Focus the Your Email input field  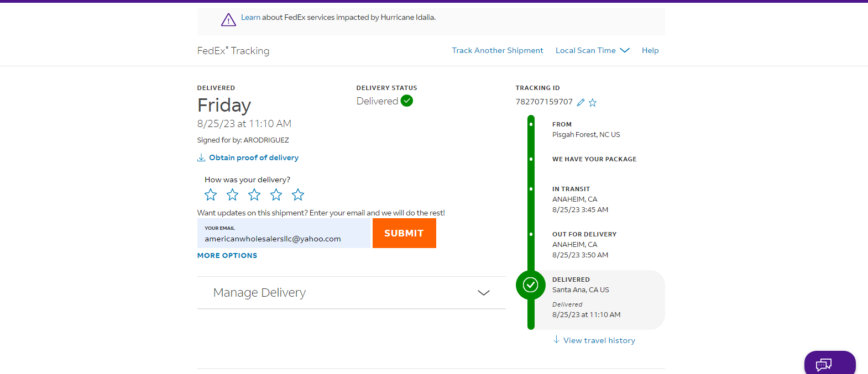(x=284, y=233)
